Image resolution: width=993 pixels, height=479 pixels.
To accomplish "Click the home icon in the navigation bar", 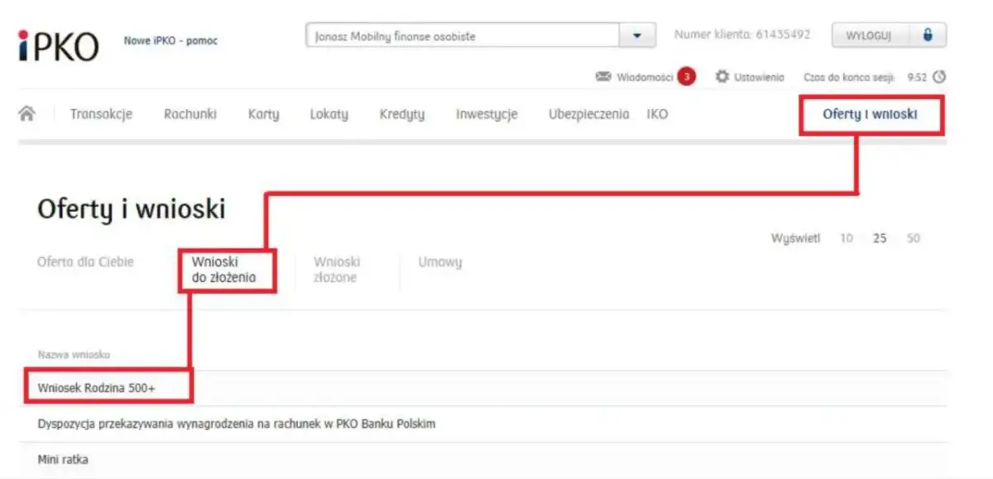I will click(26, 113).
